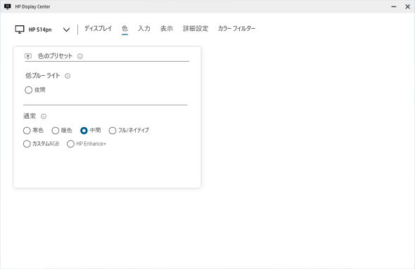This screenshot has width=415, height=269.
Task: Select the 色 tab
Action: [x=124, y=29]
